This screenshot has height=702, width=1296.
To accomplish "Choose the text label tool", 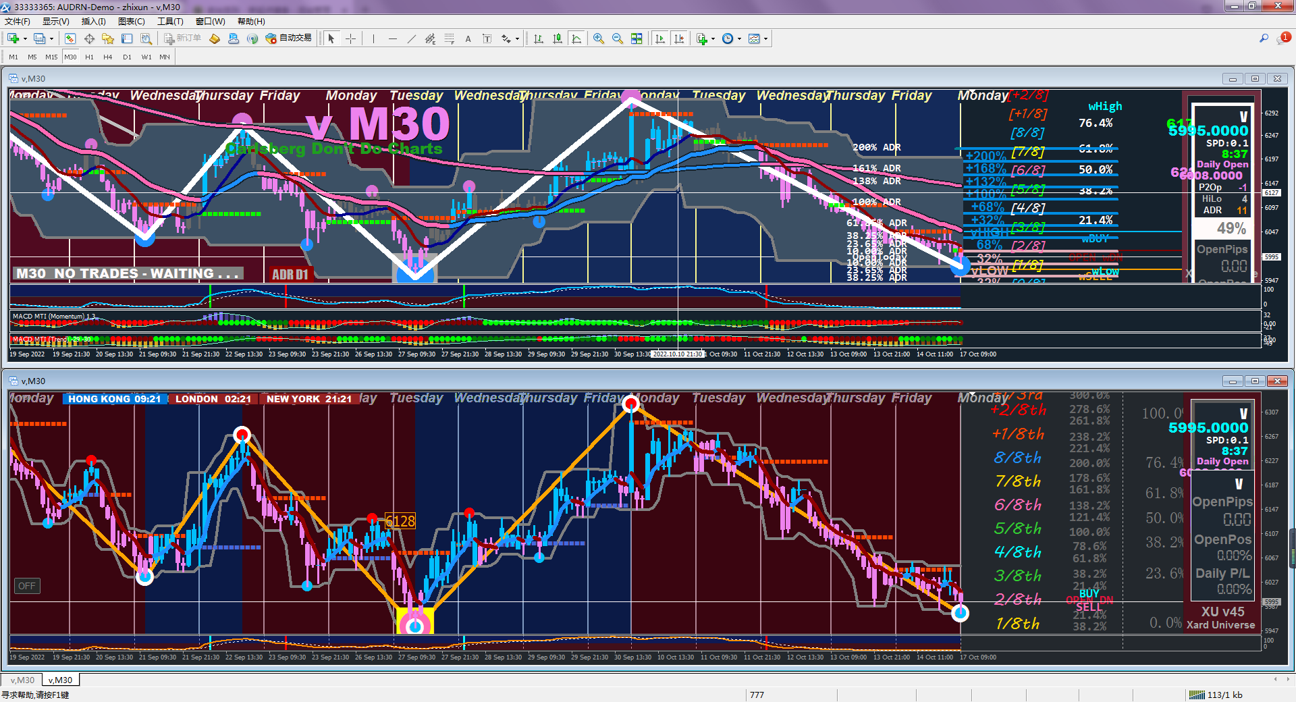I will (x=487, y=38).
